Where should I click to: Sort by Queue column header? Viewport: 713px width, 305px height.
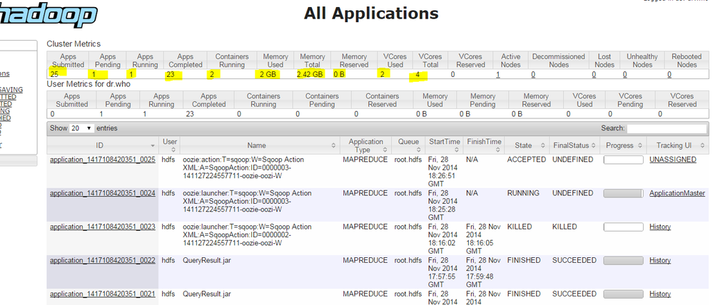tap(408, 141)
